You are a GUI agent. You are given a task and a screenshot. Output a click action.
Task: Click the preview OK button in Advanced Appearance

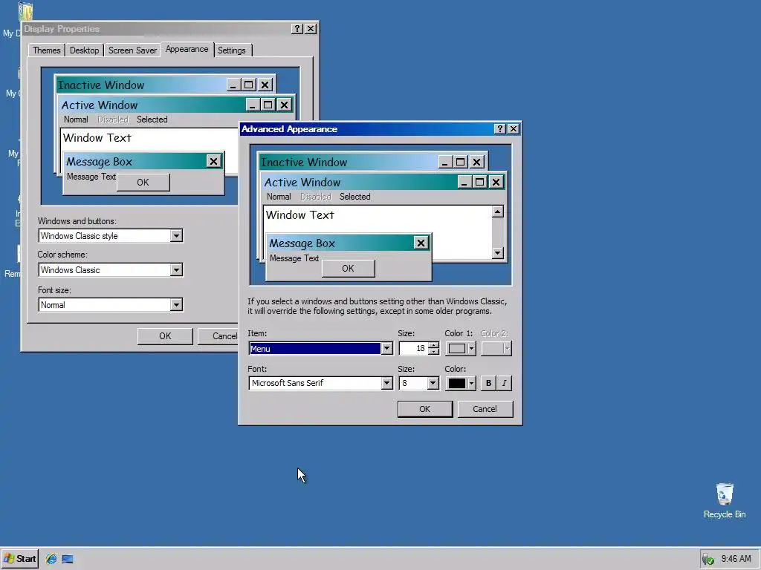(x=348, y=268)
